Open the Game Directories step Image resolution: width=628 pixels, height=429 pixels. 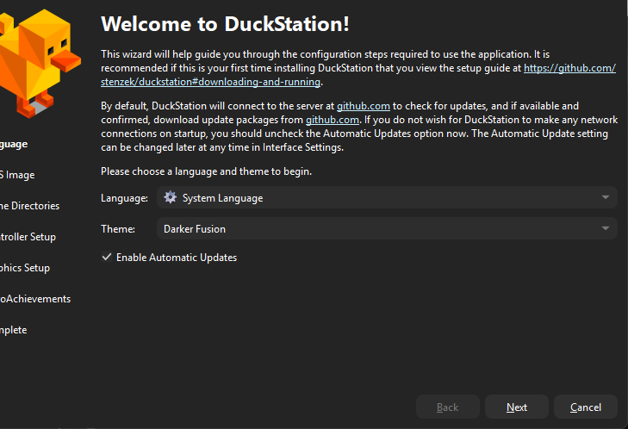(x=29, y=206)
